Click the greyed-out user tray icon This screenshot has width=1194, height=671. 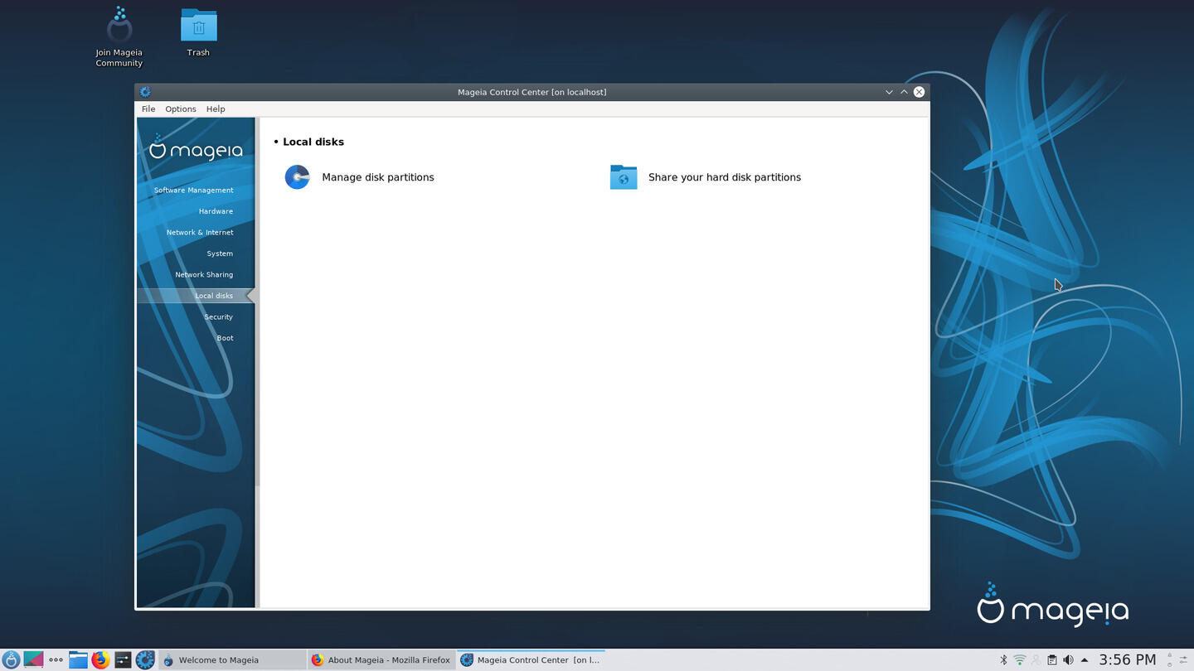(1036, 660)
